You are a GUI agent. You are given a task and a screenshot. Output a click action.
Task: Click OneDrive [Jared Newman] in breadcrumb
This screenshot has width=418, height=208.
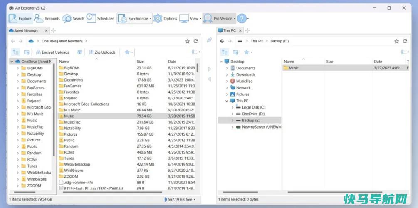62,41
